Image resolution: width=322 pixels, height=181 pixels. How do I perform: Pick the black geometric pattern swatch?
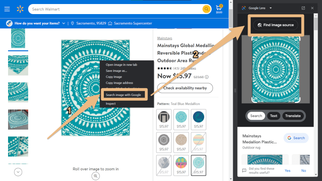pos(164,119)
